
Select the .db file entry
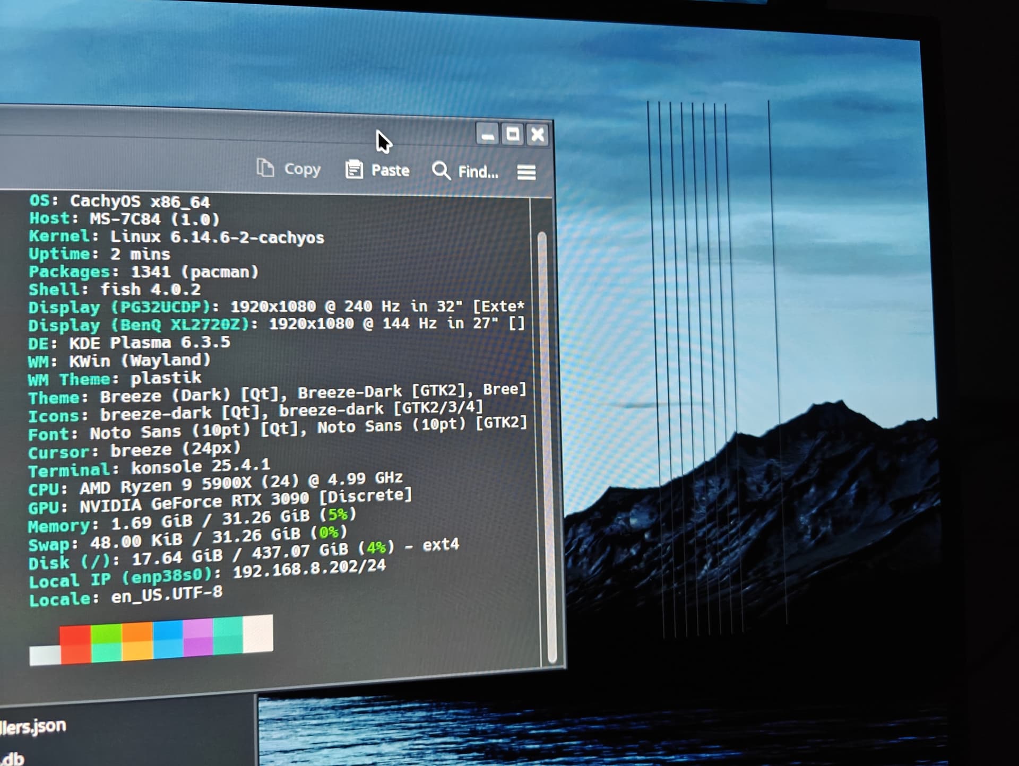point(12,758)
